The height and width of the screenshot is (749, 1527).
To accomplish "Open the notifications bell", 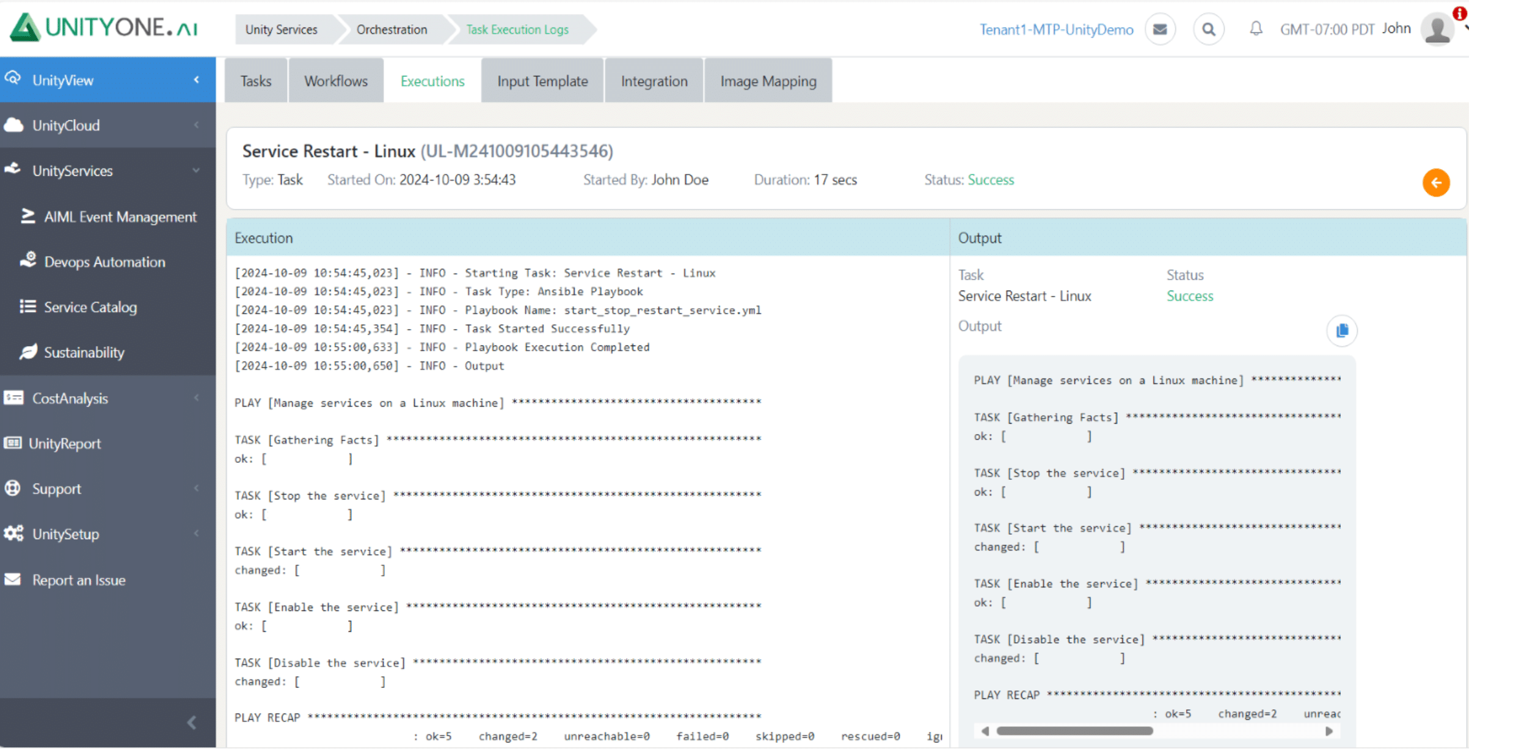I will tap(1256, 29).
